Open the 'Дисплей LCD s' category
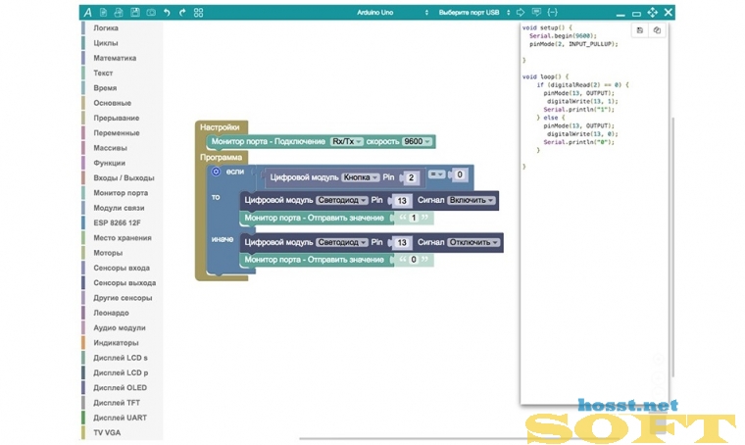The height and width of the screenshot is (445, 745). click(x=121, y=358)
